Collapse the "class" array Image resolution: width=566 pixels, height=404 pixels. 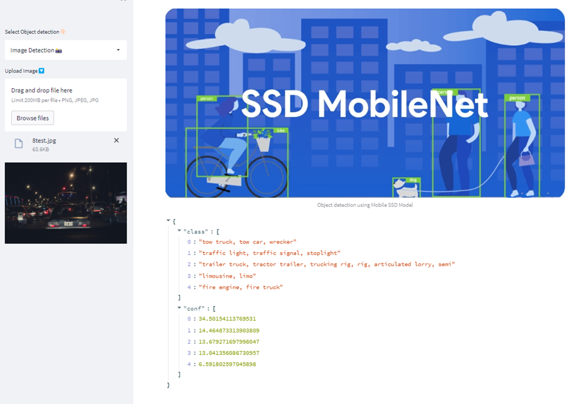click(179, 231)
